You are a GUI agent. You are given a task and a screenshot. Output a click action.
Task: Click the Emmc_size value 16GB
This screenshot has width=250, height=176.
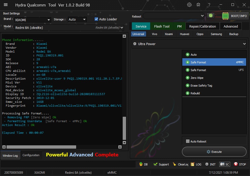pyautogui.click(x=40, y=102)
